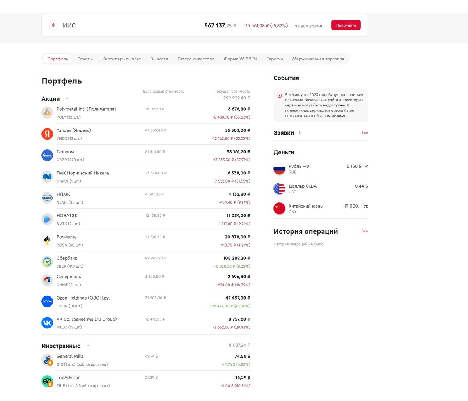Open Yandex (Яндекс) position
The height and width of the screenshot is (401, 468).
pos(74,130)
